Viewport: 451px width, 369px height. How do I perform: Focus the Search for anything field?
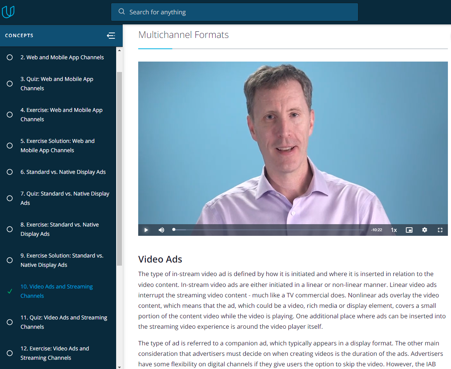click(x=235, y=12)
